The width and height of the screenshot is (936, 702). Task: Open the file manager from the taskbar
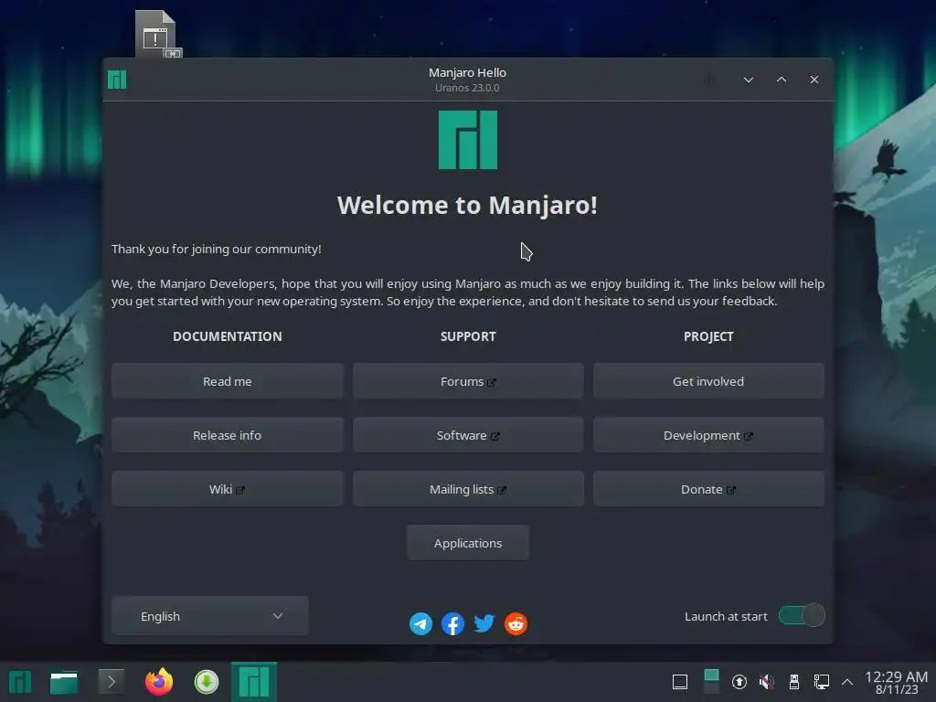(64, 682)
